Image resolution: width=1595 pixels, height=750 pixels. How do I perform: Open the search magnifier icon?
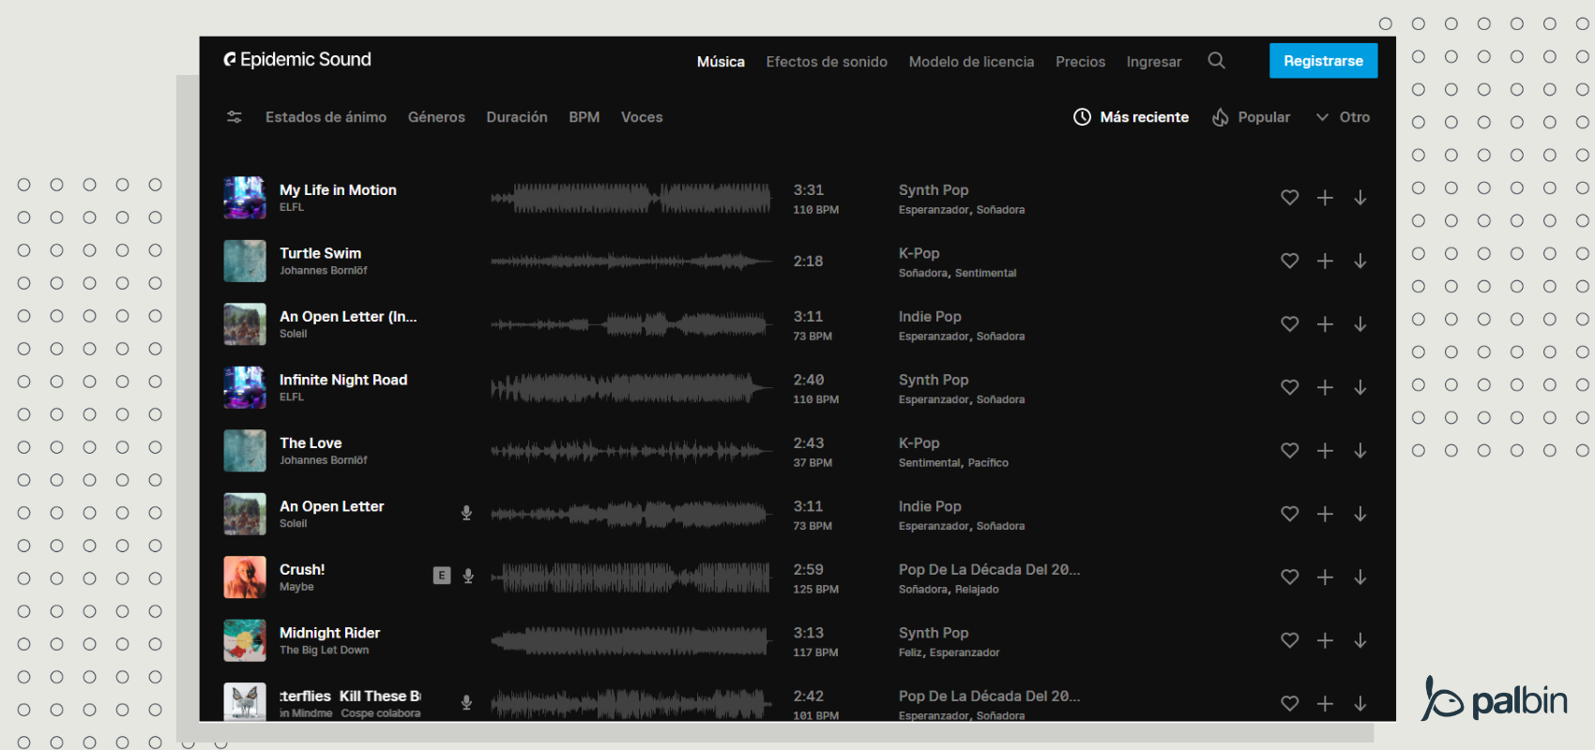pos(1216,60)
